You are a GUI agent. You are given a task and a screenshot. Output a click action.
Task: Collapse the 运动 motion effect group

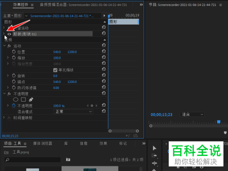(x=5, y=46)
